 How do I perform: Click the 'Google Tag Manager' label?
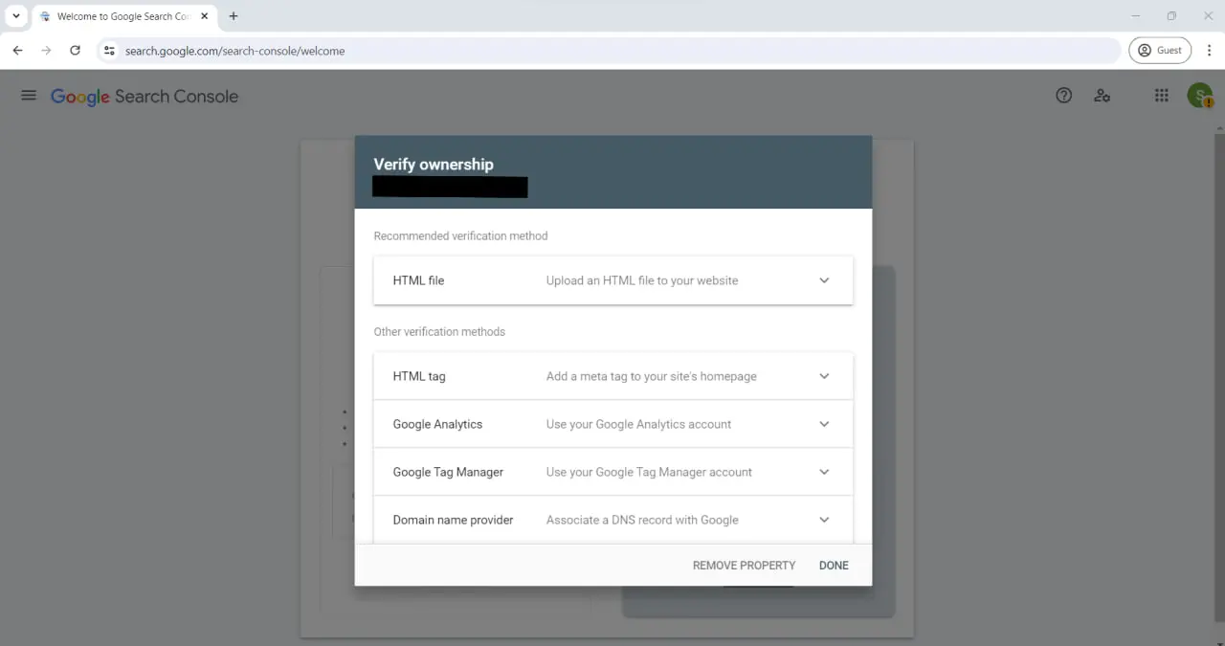click(448, 472)
